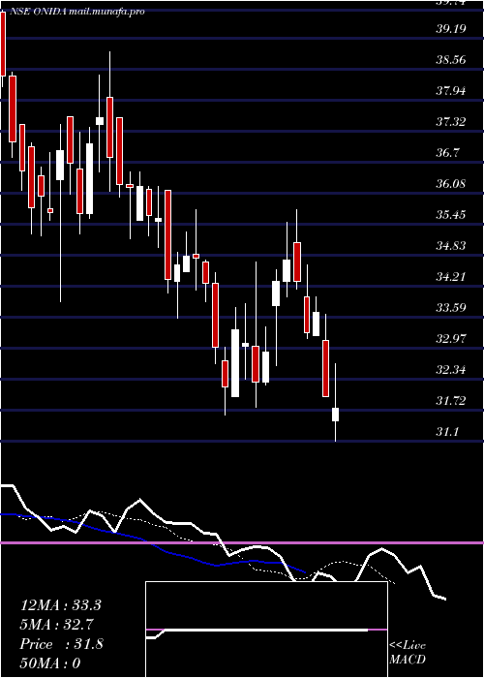Click the 33.59 price axis label
The image size is (484, 678).
[x=450, y=308]
